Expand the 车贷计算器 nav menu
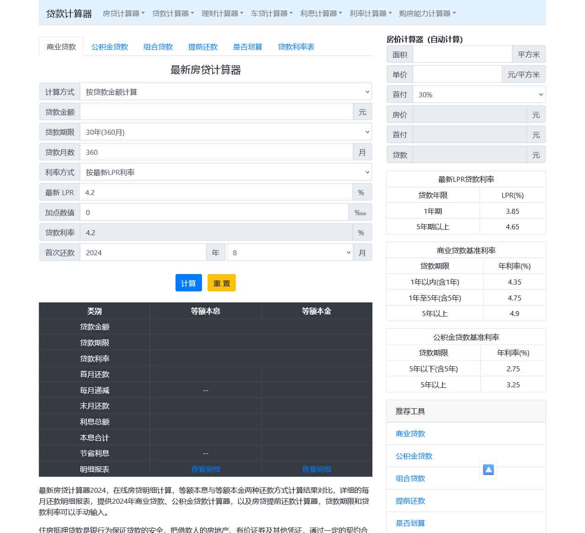 [x=271, y=13]
